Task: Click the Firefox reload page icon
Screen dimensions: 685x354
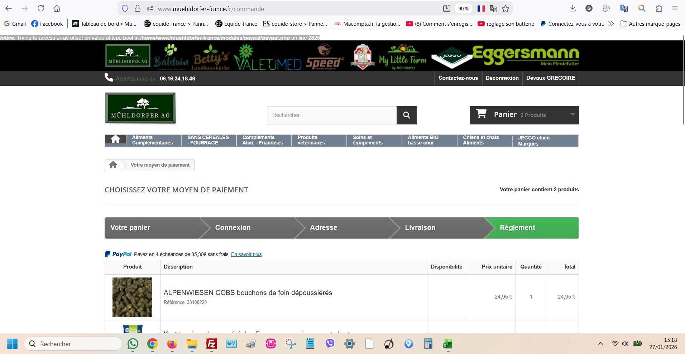Action: tap(41, 9)
